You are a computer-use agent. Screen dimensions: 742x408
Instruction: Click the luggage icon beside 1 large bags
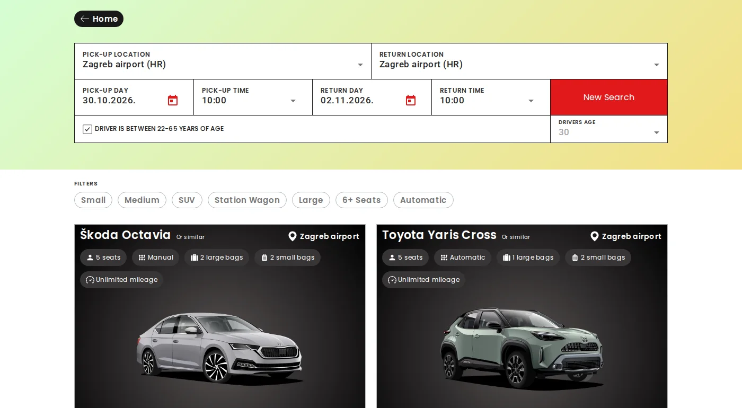click(507, 258)
